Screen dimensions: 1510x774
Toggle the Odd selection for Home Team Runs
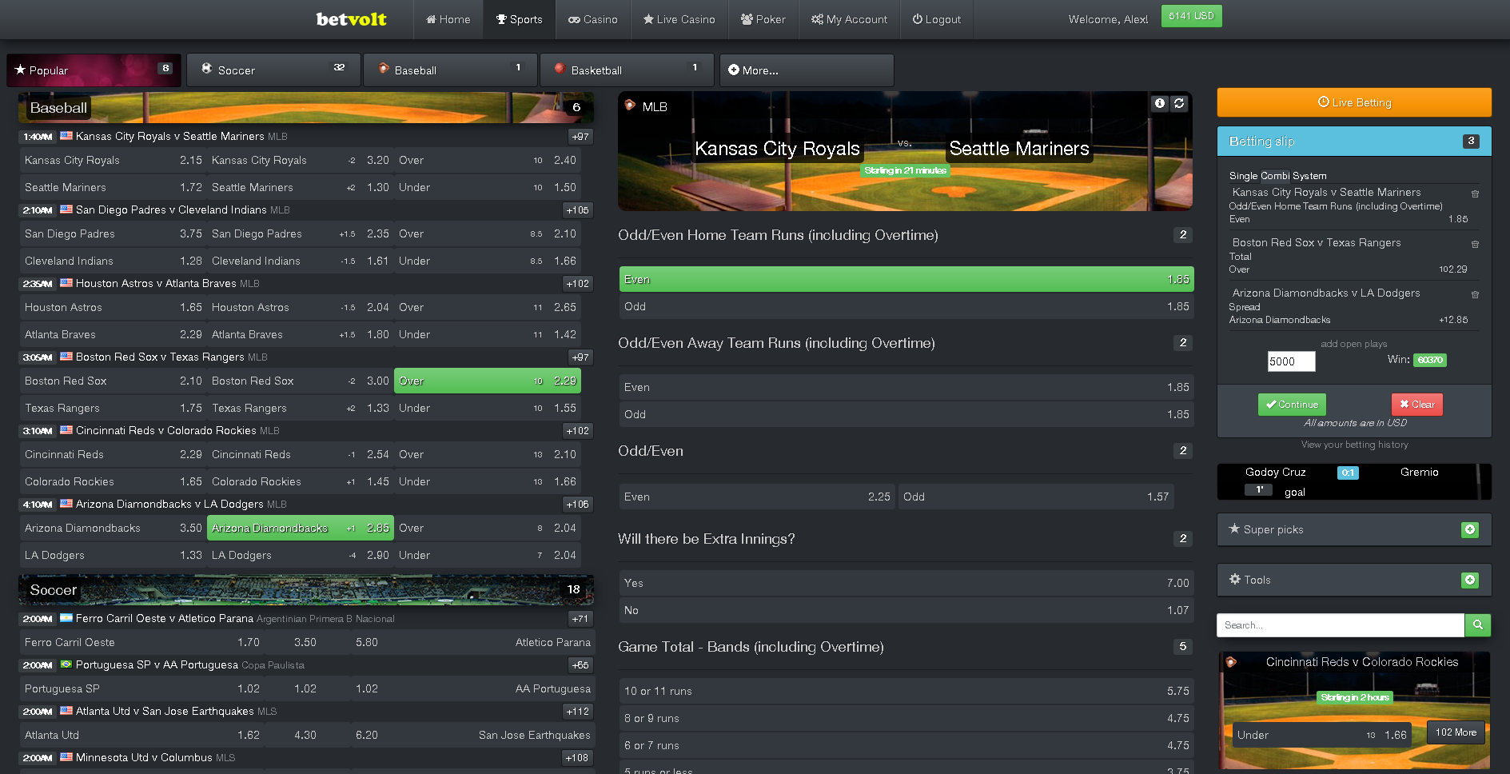(906, 306)
